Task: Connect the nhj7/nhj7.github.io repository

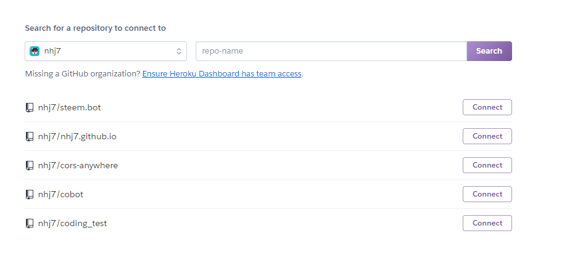Action: tap(487, 136)
